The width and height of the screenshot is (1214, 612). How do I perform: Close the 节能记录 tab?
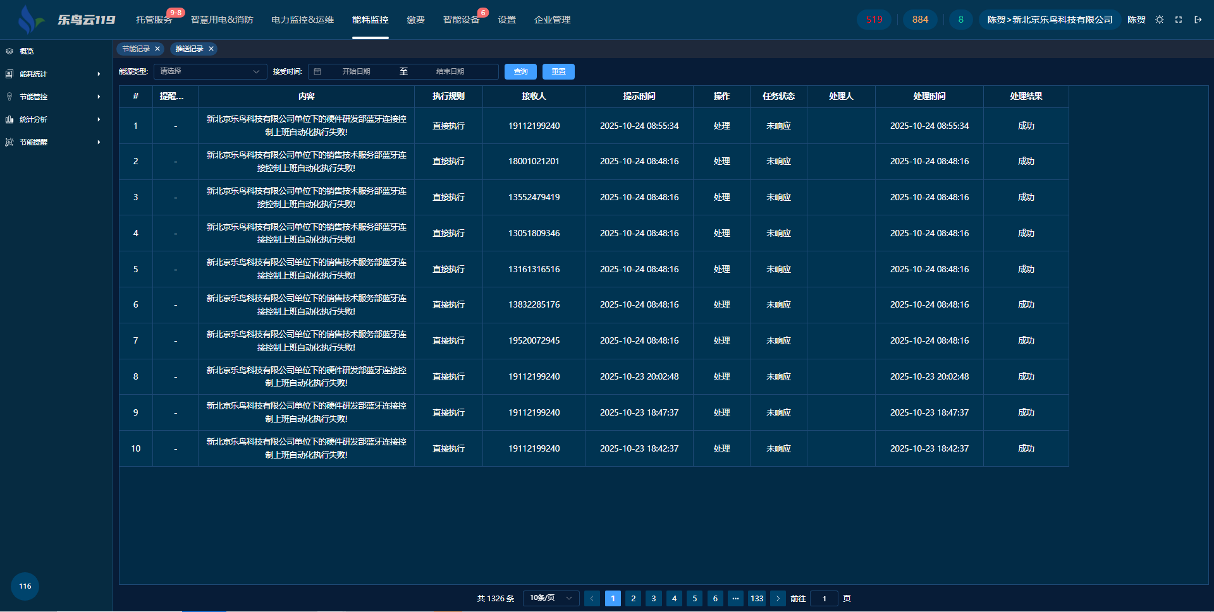157,49
